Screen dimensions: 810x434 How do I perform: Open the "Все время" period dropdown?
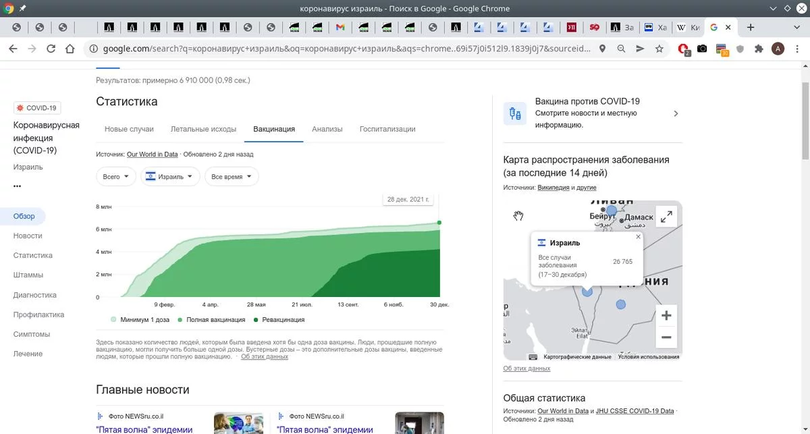point(232,177)
